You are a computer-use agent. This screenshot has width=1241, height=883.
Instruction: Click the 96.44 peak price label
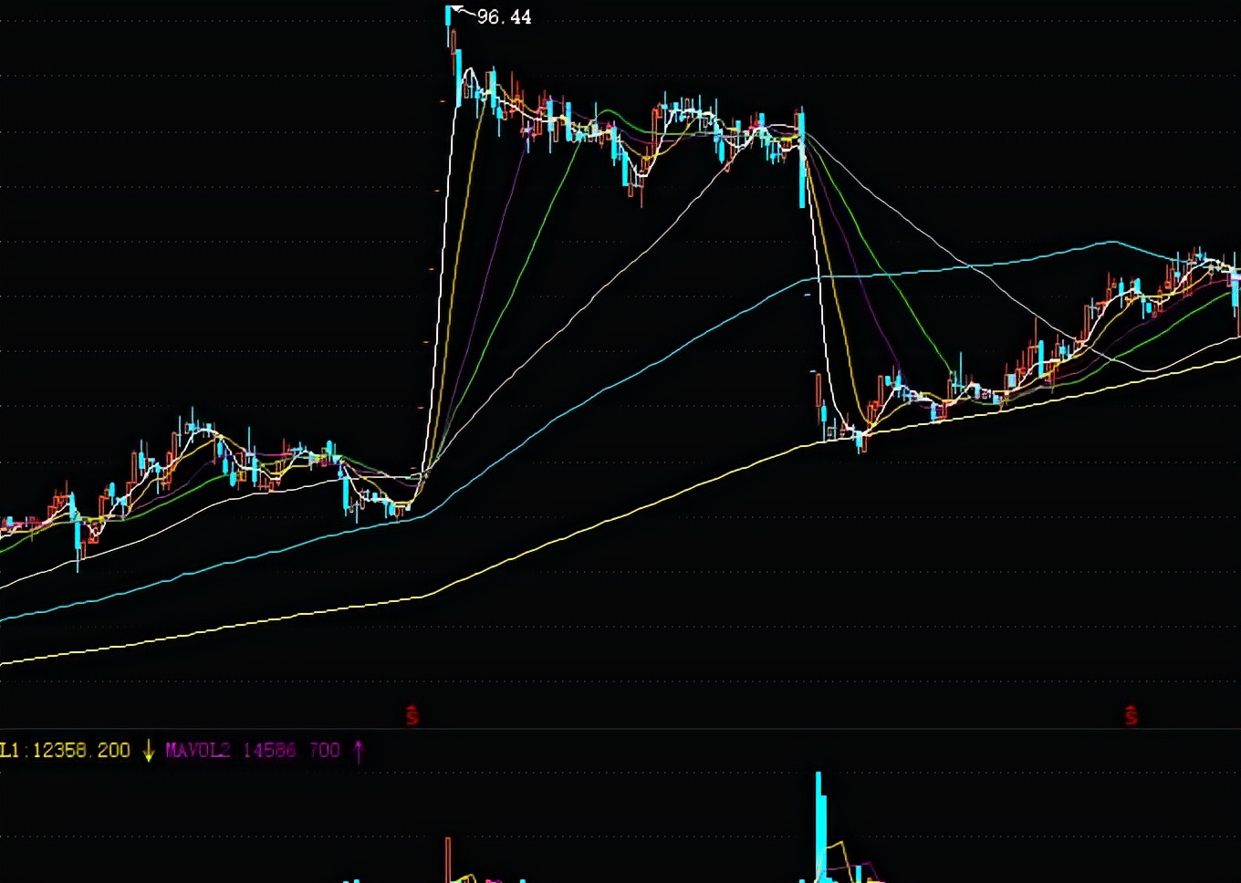click(504, 17)
